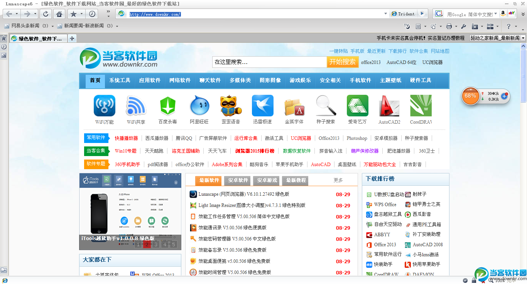The height and width of the screenshot is (284, 527).
Task: Click the tile windows layout icon
Action: tap(490, 26)
